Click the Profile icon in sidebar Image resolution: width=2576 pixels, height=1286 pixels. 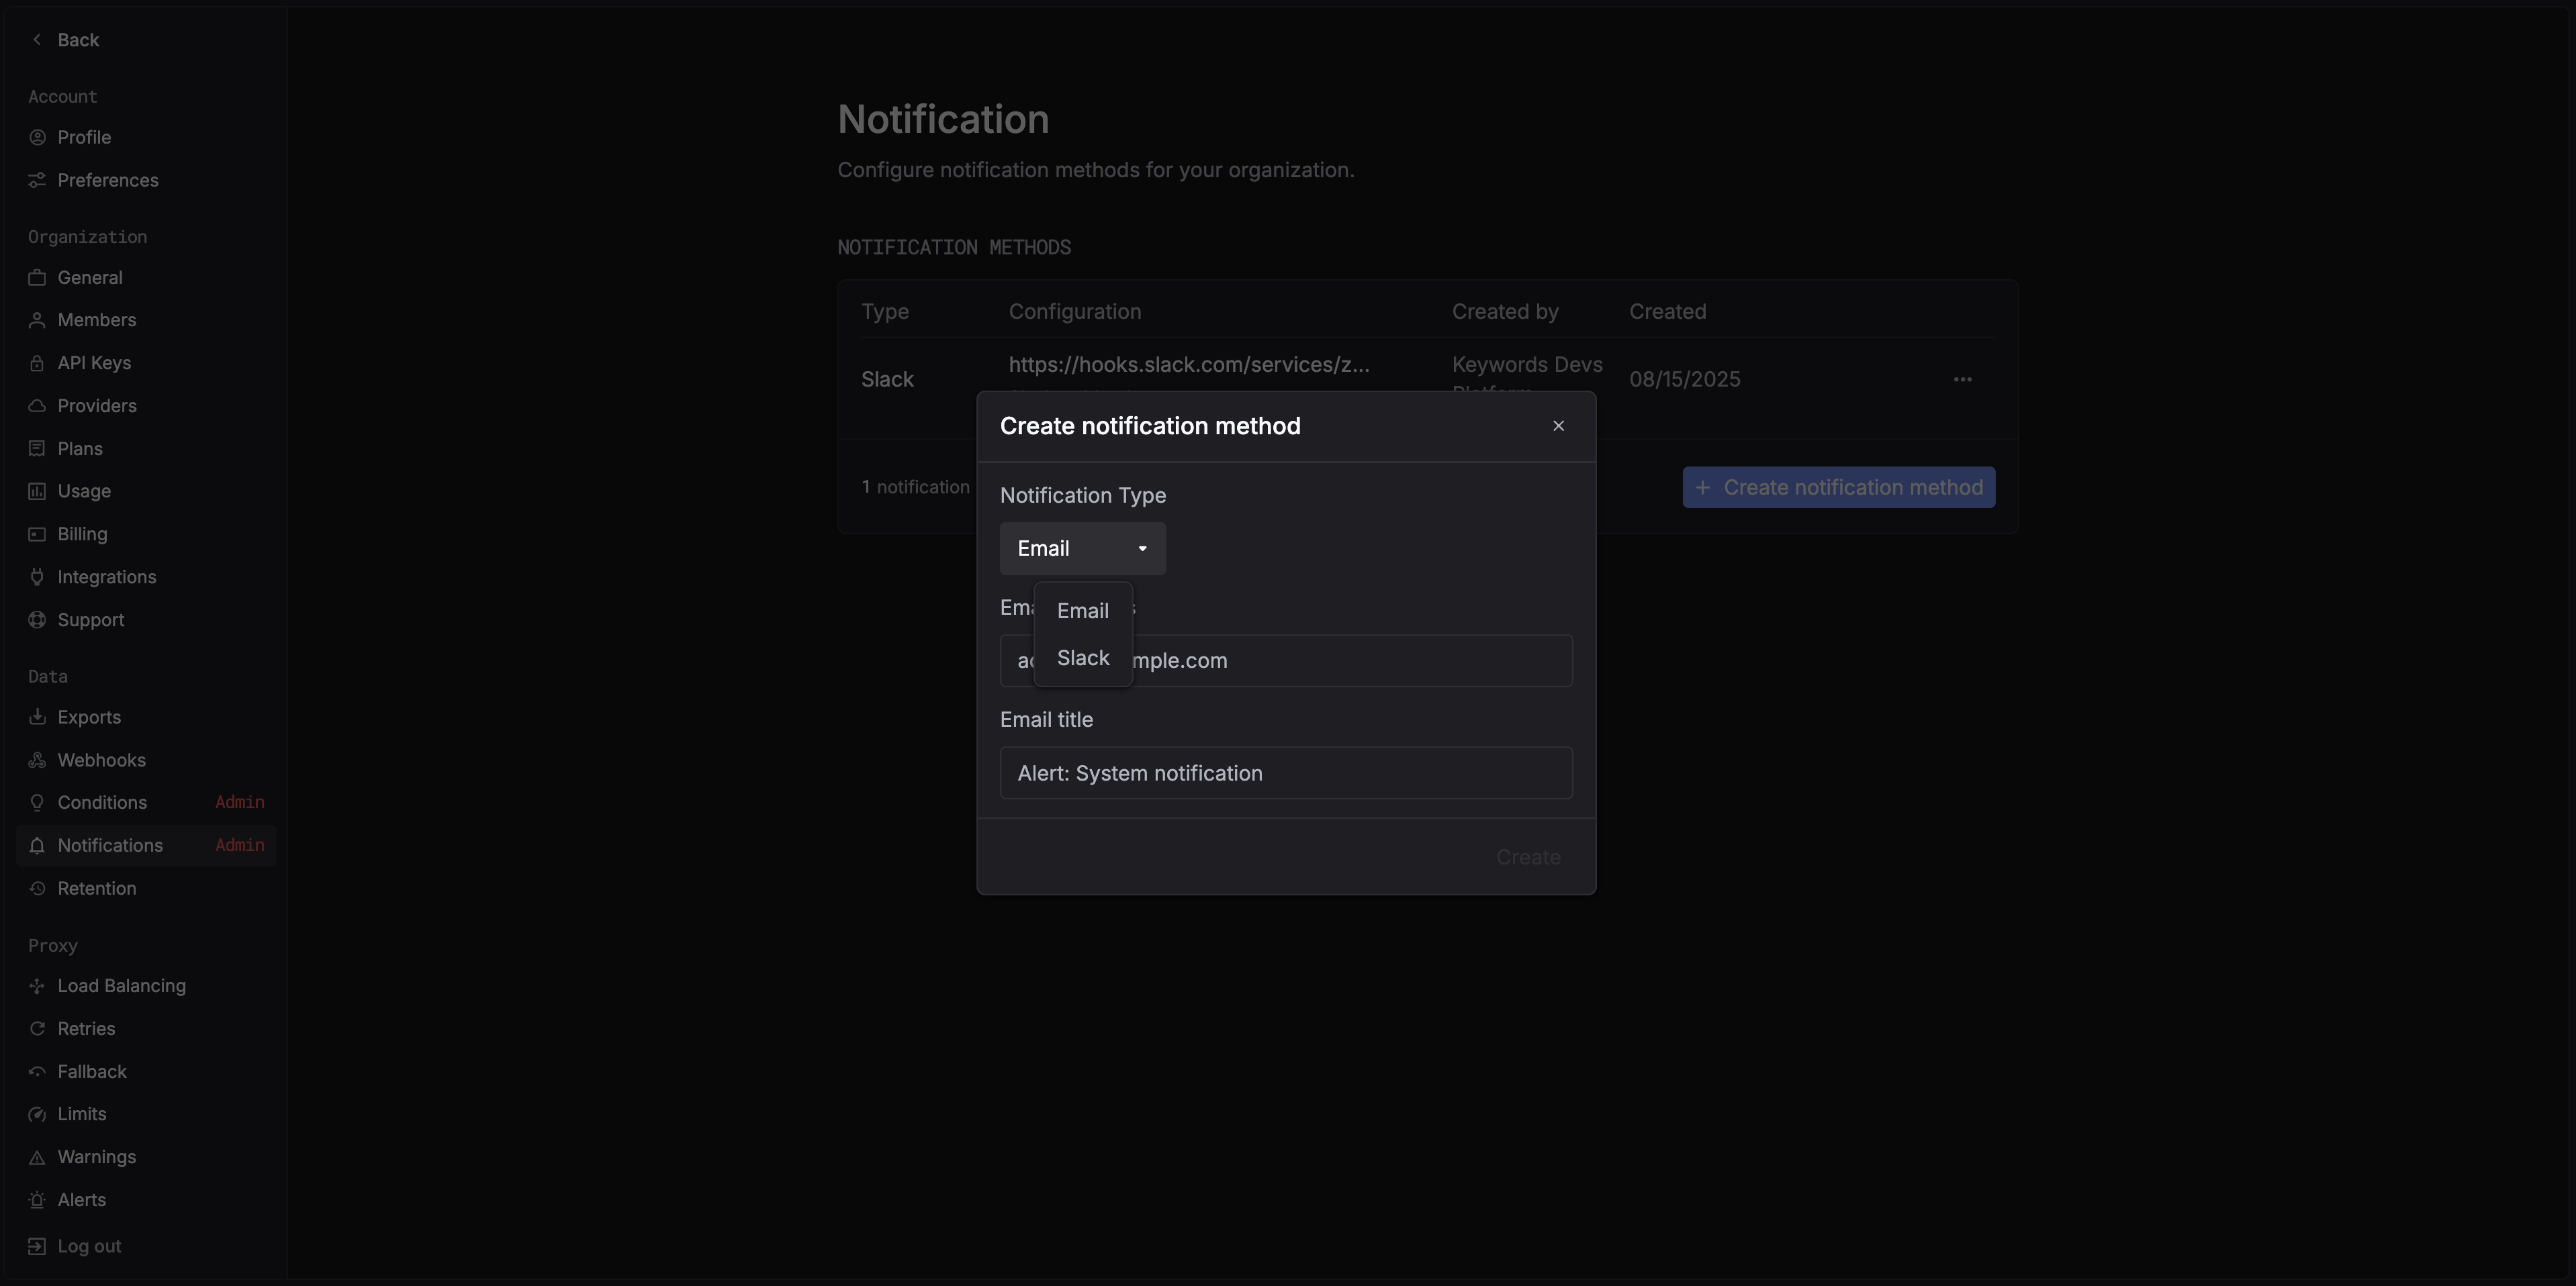pyautogui.click(x=37, y=138)
